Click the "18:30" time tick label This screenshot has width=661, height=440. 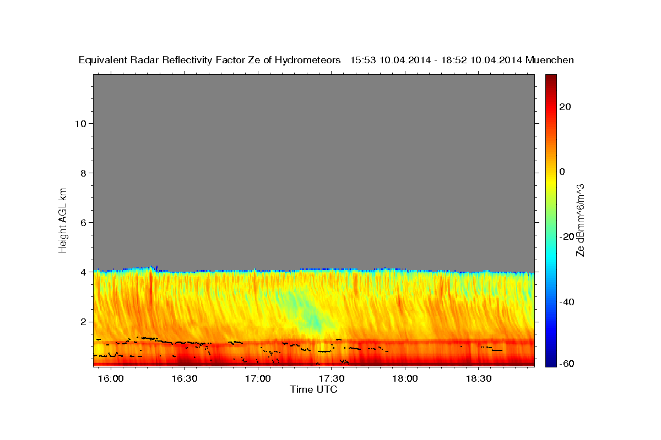pos(479,379)
